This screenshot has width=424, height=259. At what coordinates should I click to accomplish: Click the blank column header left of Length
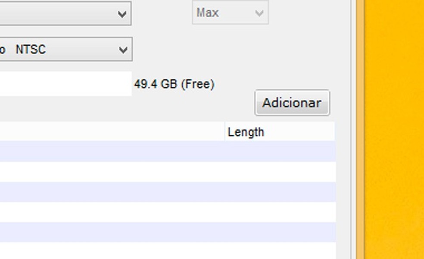click(x=112, y=132)
